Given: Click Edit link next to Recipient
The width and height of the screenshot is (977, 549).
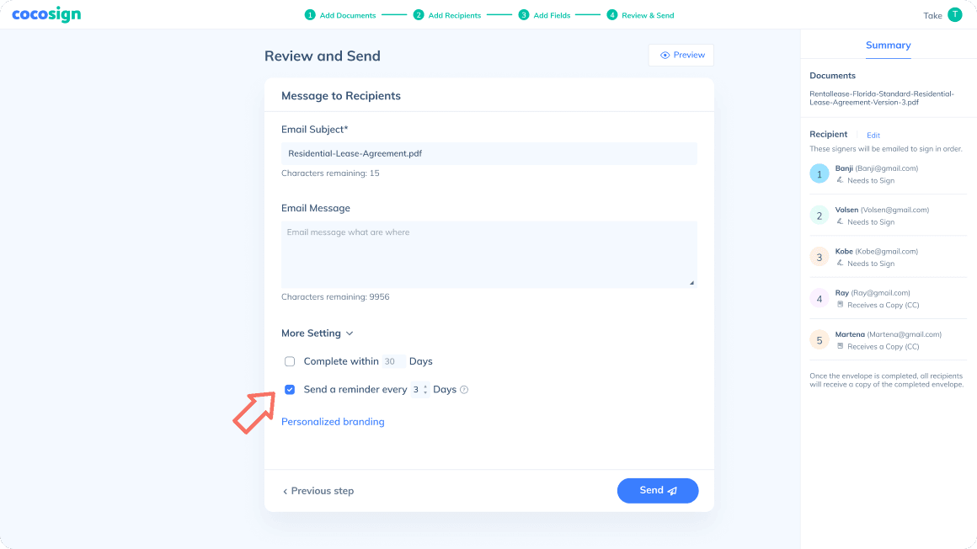Looking at the screenshot, I should tap(873, 136).
